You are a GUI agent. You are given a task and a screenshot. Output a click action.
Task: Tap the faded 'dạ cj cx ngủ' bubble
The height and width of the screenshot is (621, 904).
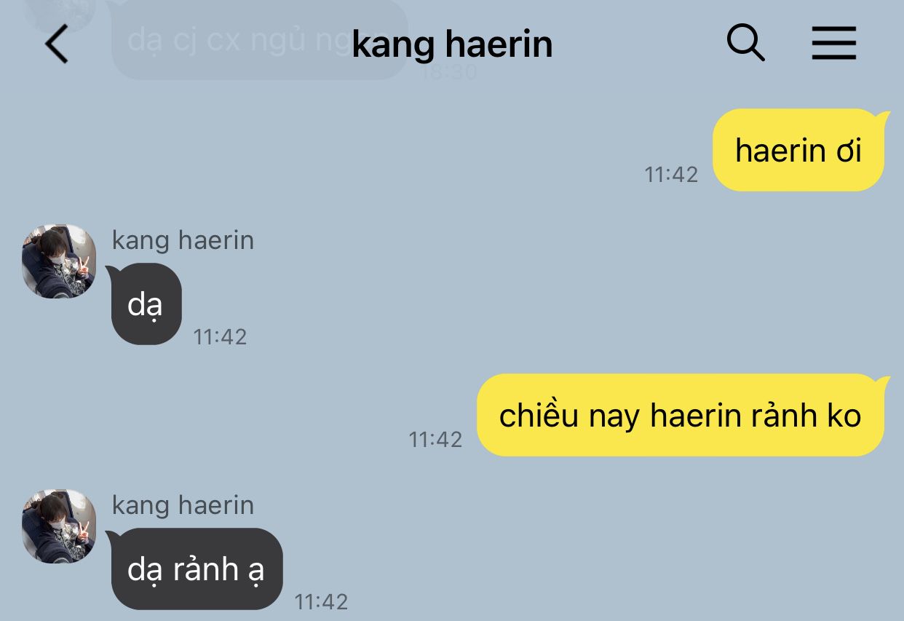[x=259, y=40]
